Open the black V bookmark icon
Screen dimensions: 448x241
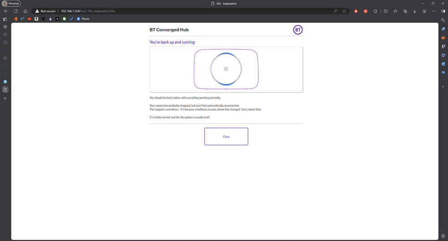click(x=43, y=19)
